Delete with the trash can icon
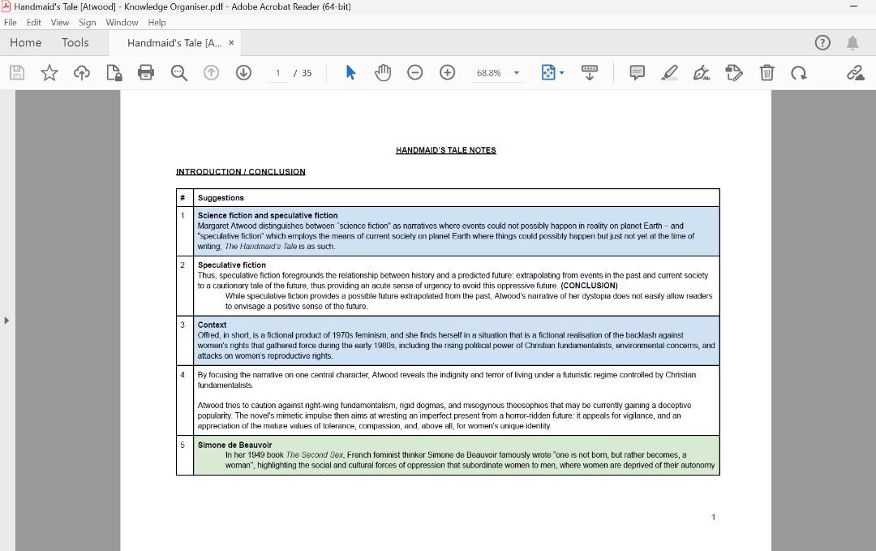The height and width of the screenshot is (551, 876). click(x=766, y=73)
